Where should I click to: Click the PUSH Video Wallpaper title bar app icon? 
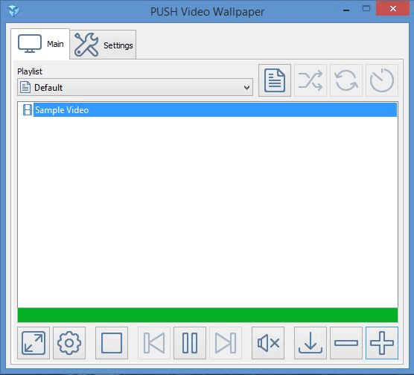coord(13,11)
